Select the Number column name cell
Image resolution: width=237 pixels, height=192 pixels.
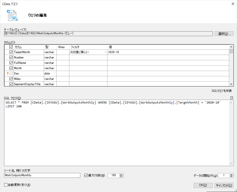point(28,57)
